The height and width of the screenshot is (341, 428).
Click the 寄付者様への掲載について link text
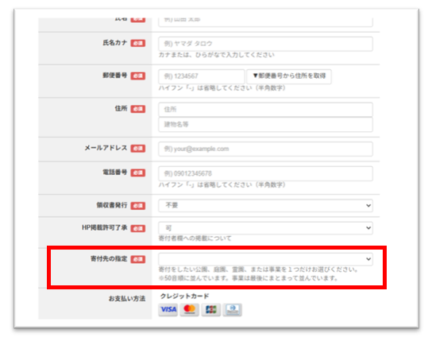pyautogui.click(x=195, y=238)
